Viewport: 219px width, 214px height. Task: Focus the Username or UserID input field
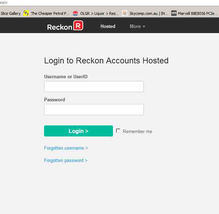[94, 86]
